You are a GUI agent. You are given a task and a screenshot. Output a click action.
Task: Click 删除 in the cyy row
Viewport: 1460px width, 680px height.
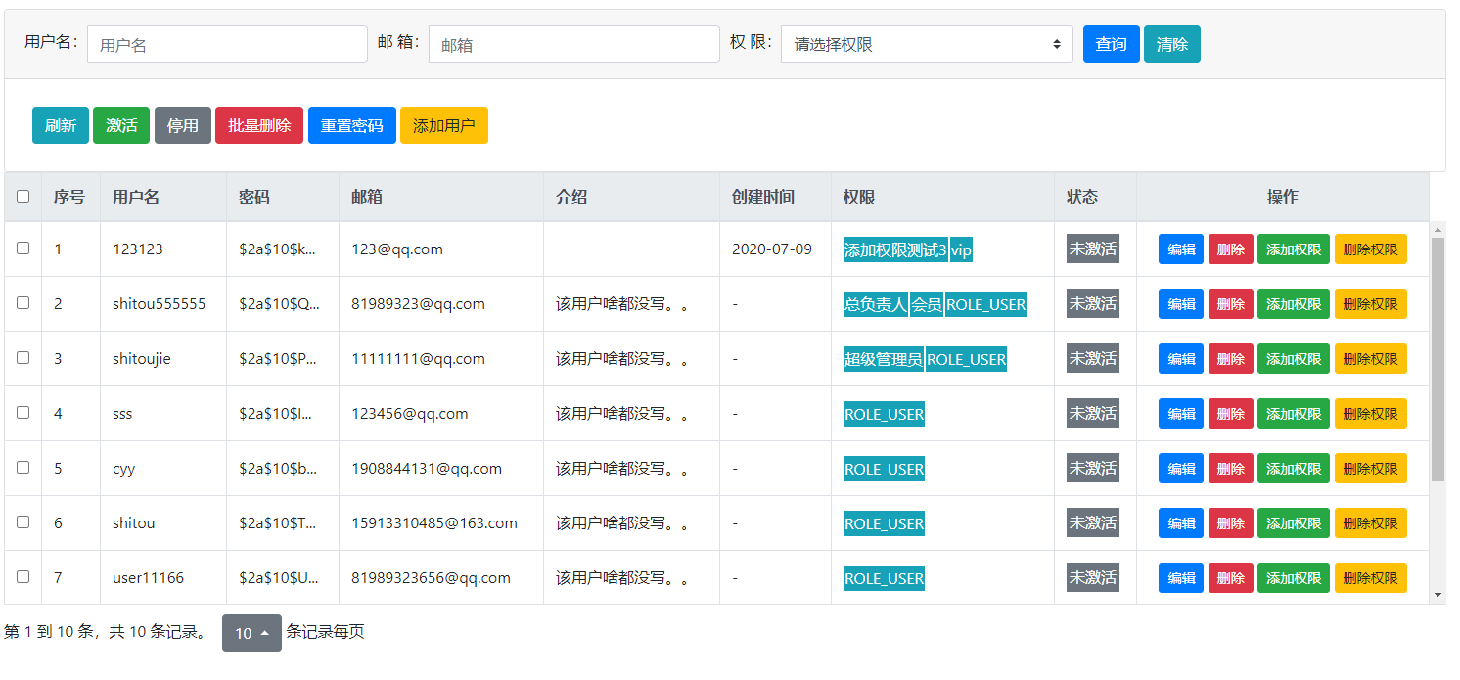1231,469
